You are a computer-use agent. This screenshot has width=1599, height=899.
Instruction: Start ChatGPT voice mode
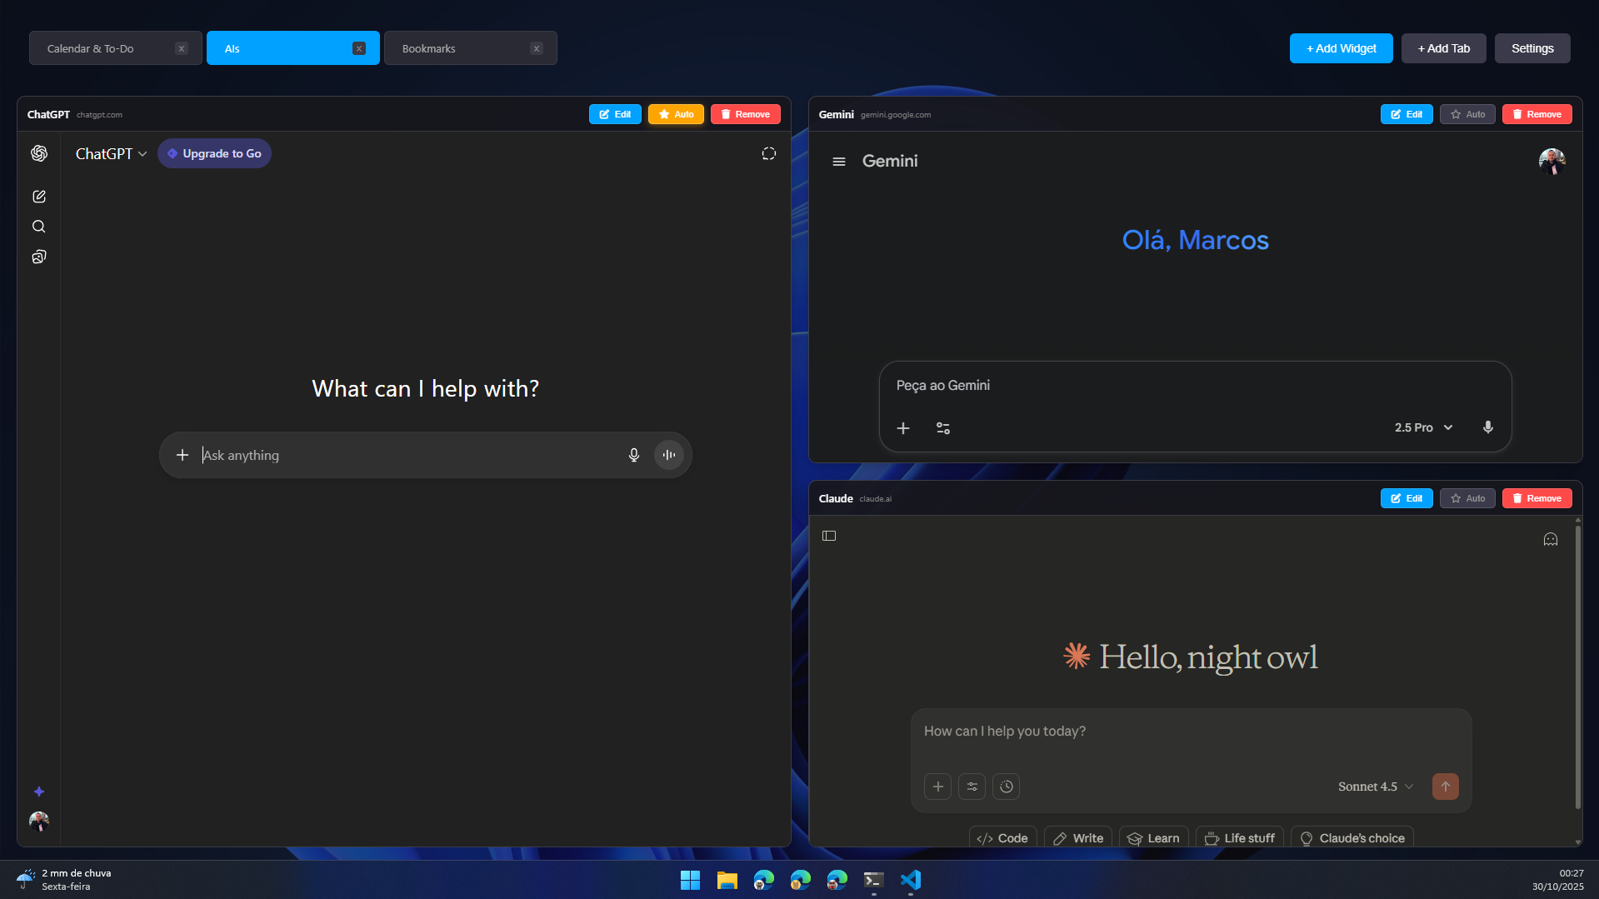(669, 455)
